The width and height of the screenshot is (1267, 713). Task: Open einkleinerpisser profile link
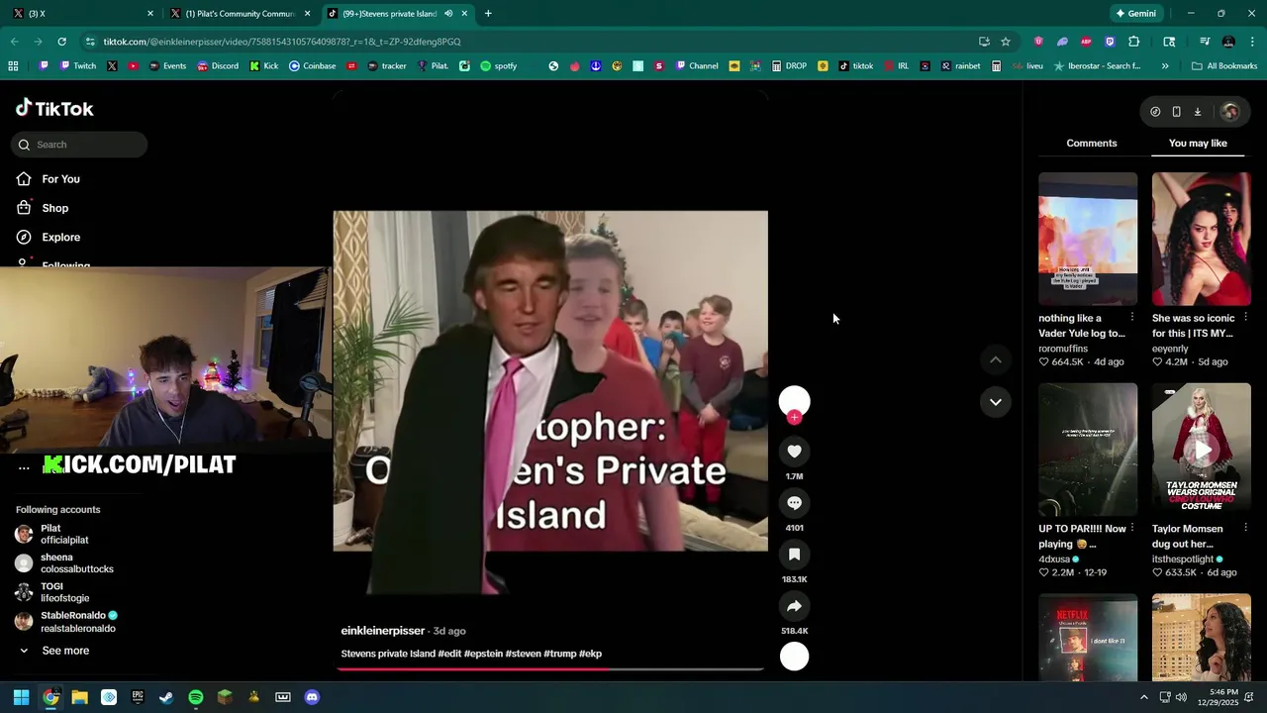tap(383, 631)
